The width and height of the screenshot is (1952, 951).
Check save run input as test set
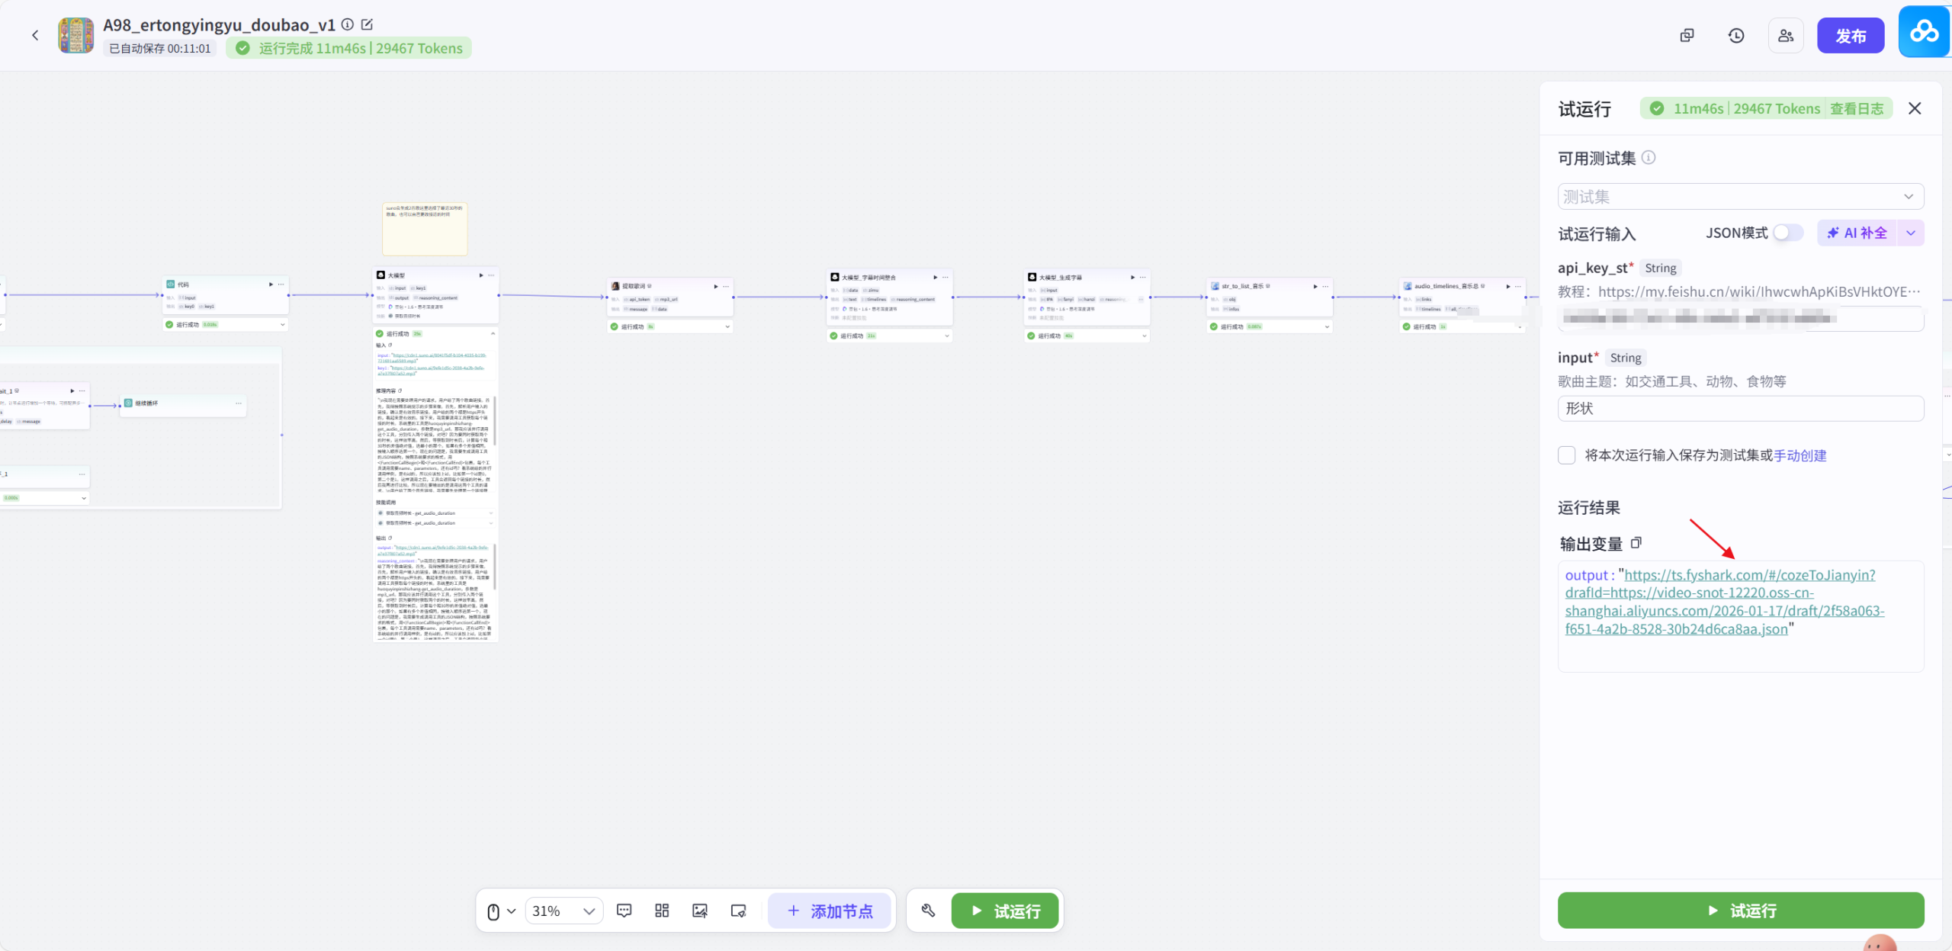coord(1567,455)
